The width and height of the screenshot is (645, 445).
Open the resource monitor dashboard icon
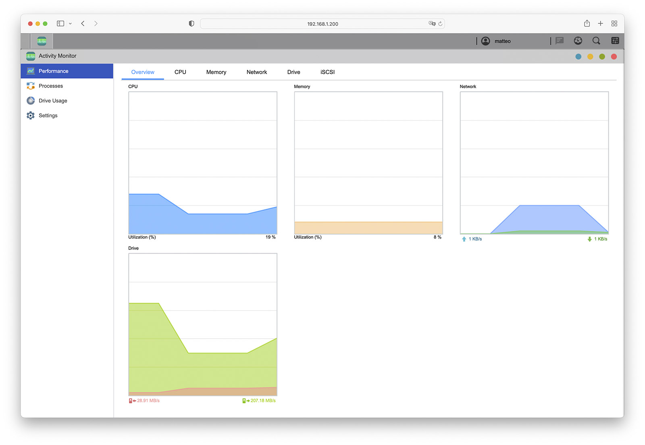coord(578,41)
